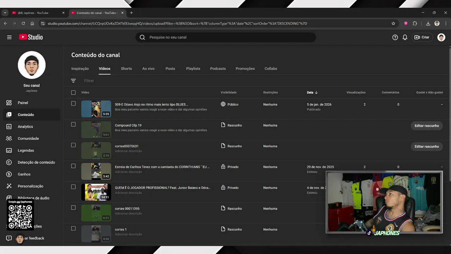Click the Personalização wand icon
451x254 pixels.
pos(9,186)
